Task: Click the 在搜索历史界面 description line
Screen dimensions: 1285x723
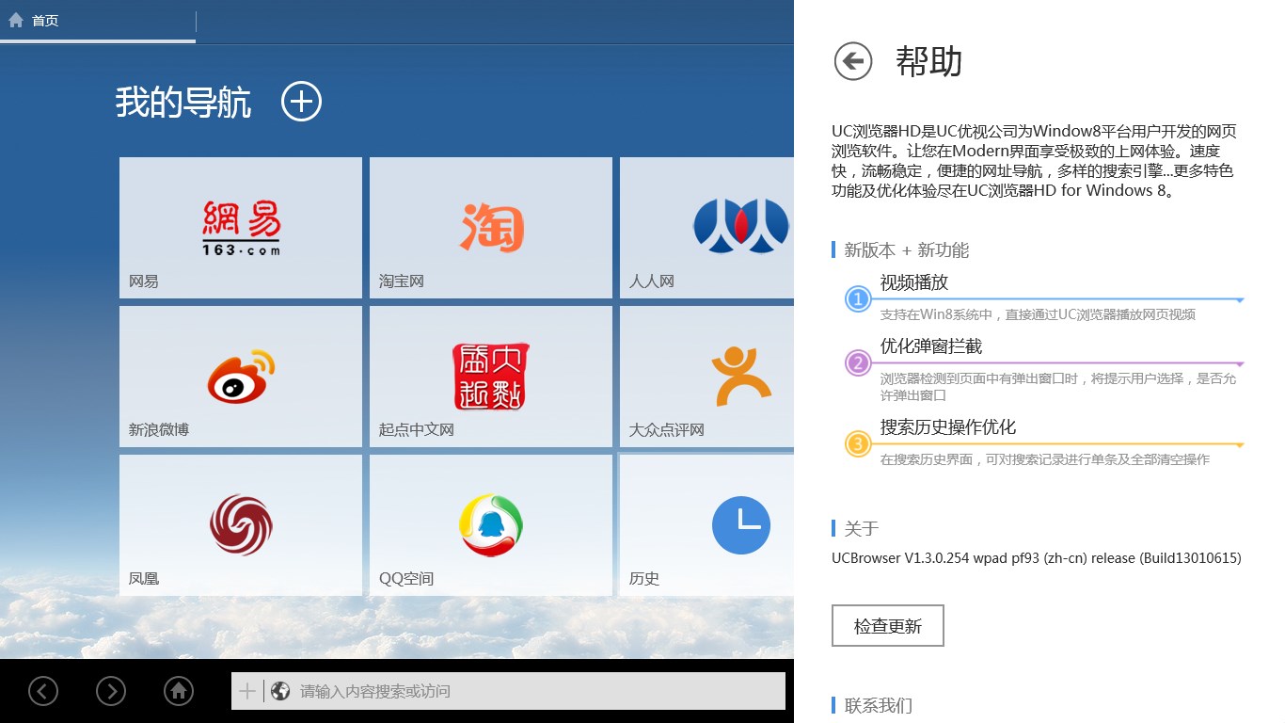Action: coord(1045,459)
